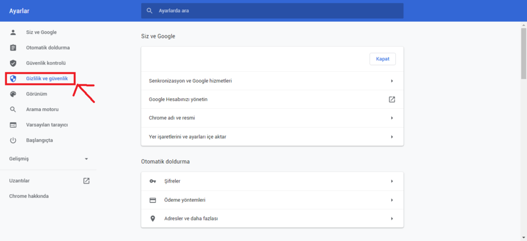Open Gizlilik ve güvenlik settings
The width and height of the screenshot is (527, 241).
click(x=47, y=78)
